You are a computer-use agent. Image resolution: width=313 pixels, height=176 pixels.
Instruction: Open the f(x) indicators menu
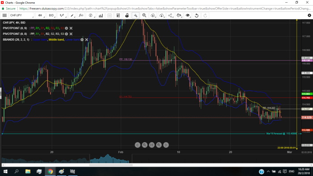[81, 15]
